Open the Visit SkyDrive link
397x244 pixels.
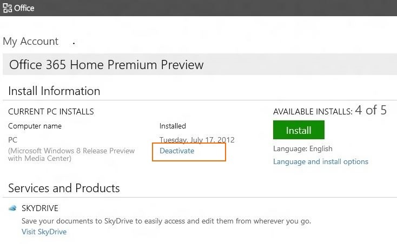[x=44, y=232]
